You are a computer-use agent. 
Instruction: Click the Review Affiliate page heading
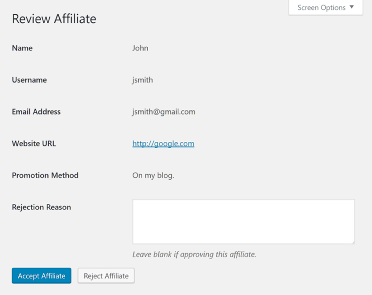pos(54,19)
